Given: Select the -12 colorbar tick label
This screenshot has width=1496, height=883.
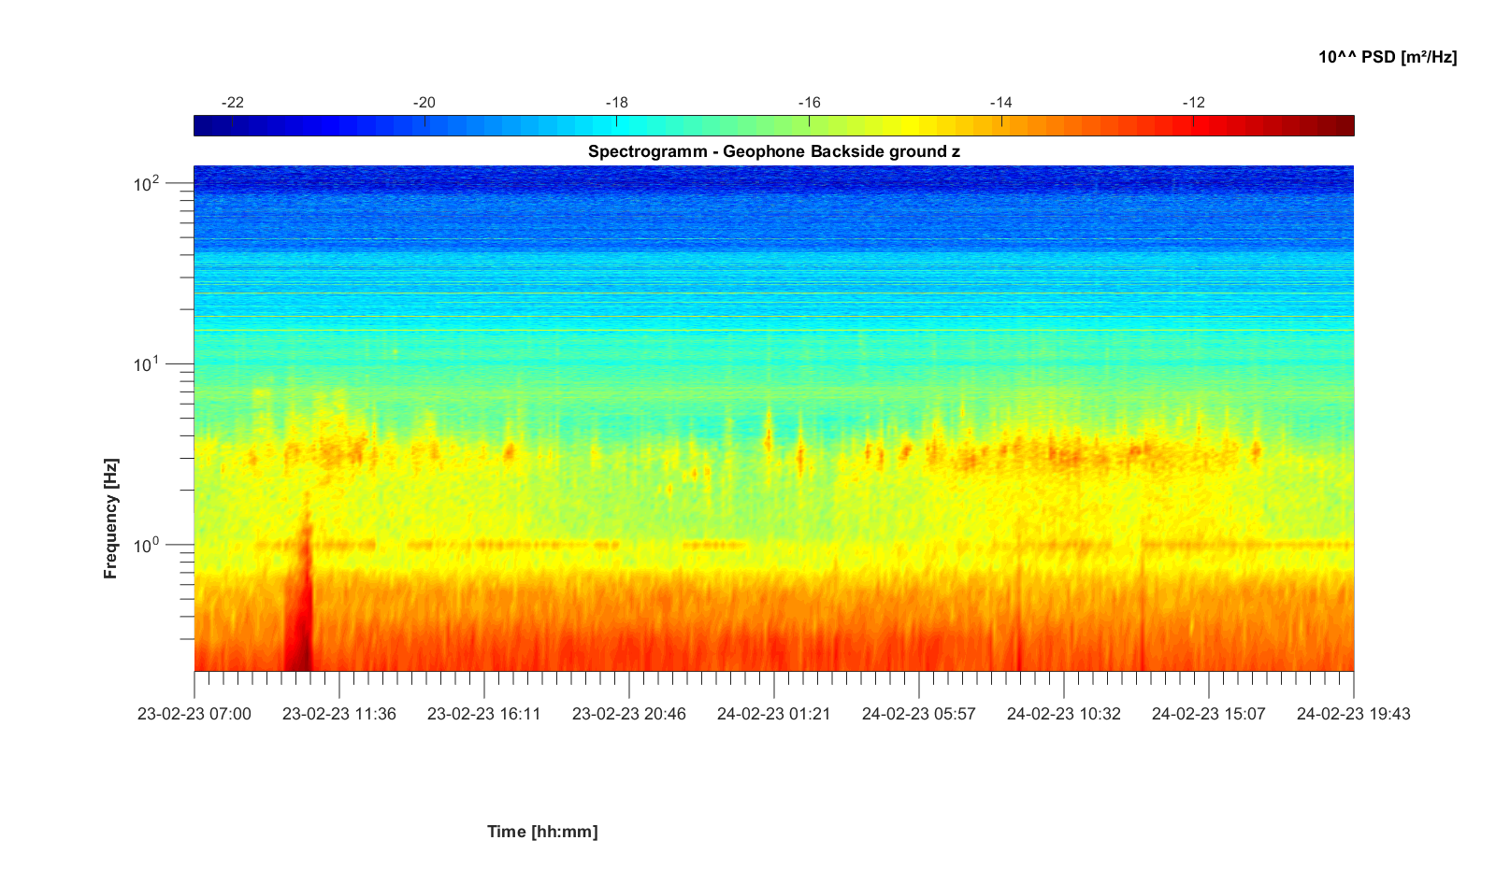Looking at the screenshot, I should click(1193, 103).
